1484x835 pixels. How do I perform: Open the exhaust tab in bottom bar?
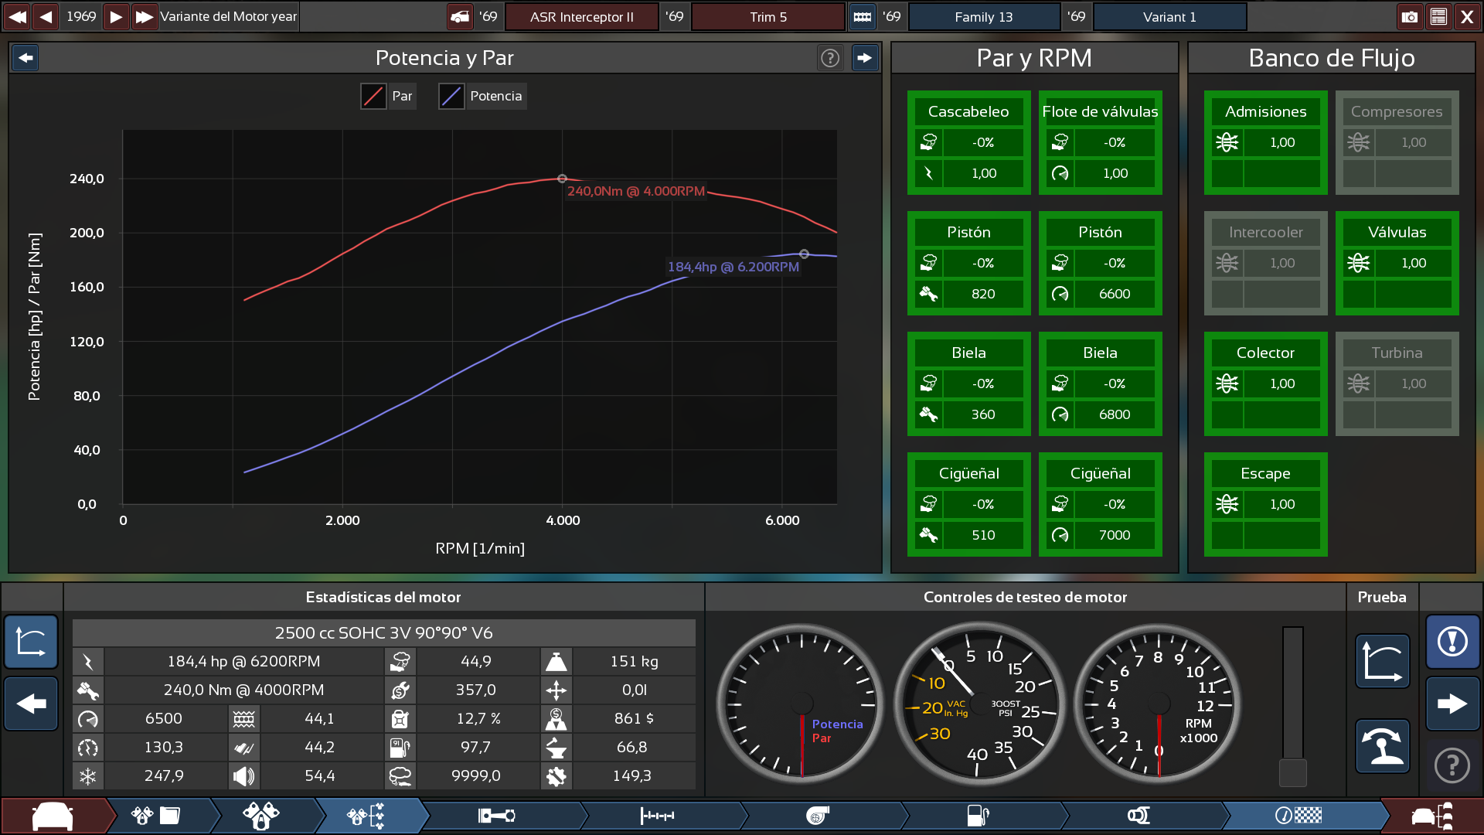pyautogui.click(x=1139, y=816)
